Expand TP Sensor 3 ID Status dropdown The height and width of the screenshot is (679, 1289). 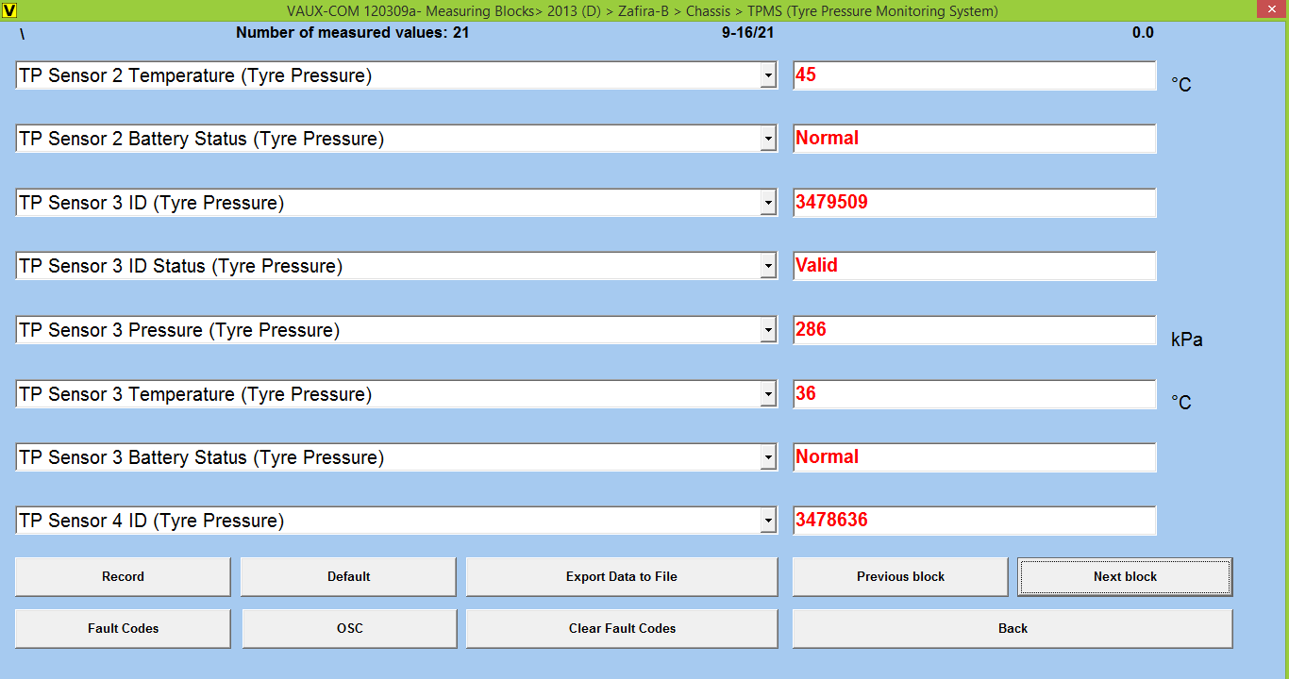pyautogui.click(x=768, y=267)
